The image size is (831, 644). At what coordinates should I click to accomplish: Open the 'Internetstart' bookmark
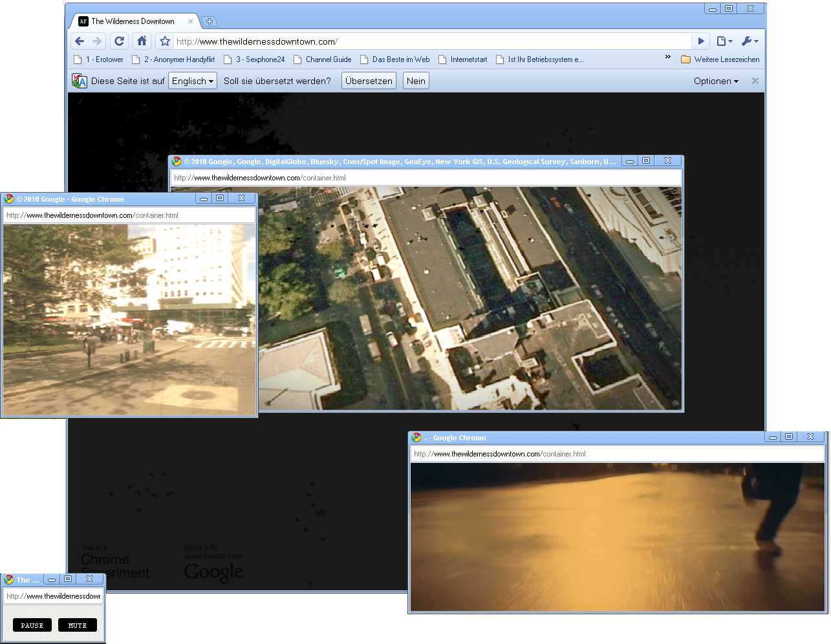coord(463,59)
